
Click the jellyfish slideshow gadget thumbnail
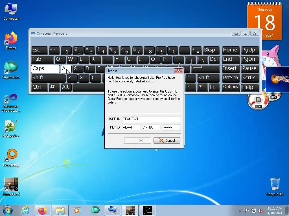click(277, 79)
